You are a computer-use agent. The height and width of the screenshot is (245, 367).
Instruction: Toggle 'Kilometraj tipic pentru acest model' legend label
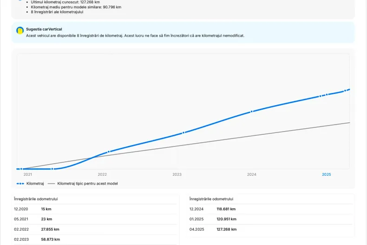(x=87, y=184)
